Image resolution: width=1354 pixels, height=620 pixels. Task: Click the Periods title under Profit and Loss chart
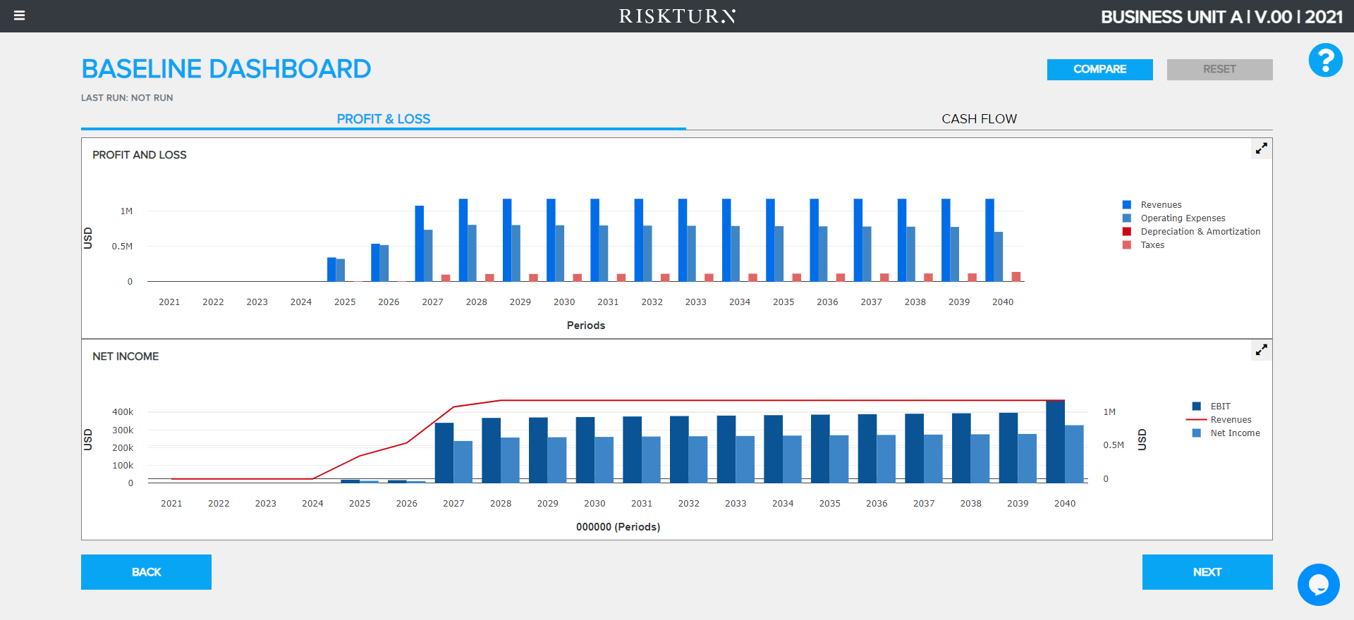pyautogui.click(x=586, y=325)
